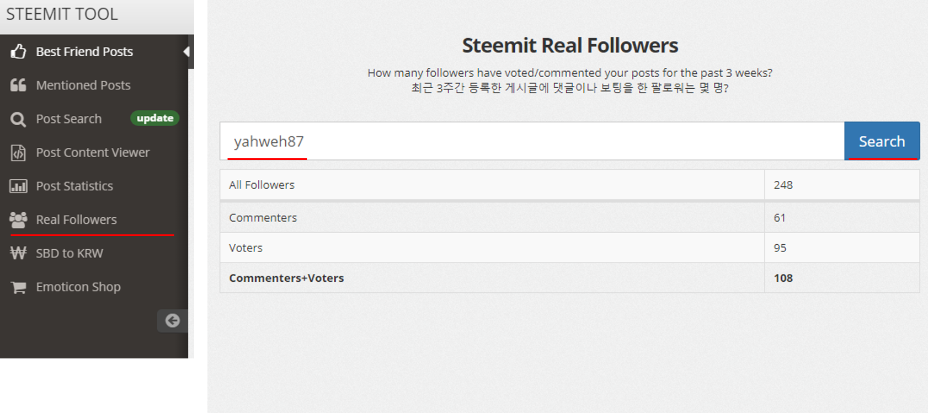Click the STEEMIT TOOL header title
The width and height of the screenshot is (928, 413).
[62, 14]
